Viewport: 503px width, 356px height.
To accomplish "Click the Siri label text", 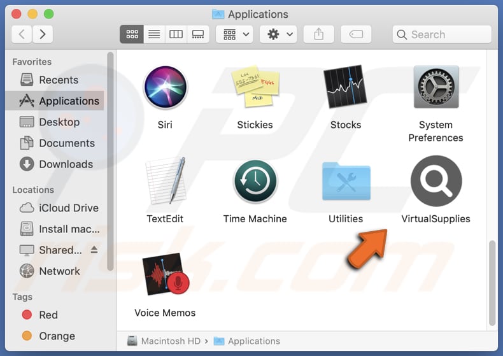I will click(165, 124).
